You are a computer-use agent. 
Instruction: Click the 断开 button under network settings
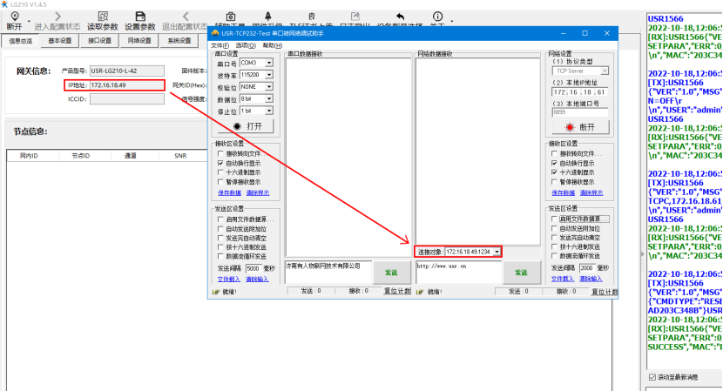click(580, 127)
